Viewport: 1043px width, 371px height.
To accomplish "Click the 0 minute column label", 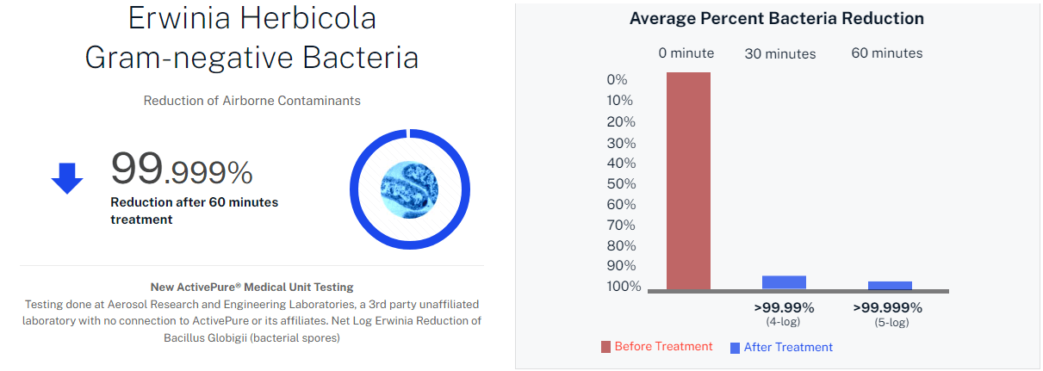I will (x=686, y=53).
